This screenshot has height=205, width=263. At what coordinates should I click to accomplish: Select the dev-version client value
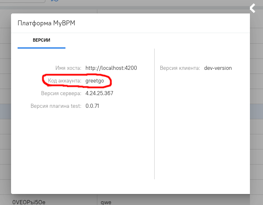point(218,68)
